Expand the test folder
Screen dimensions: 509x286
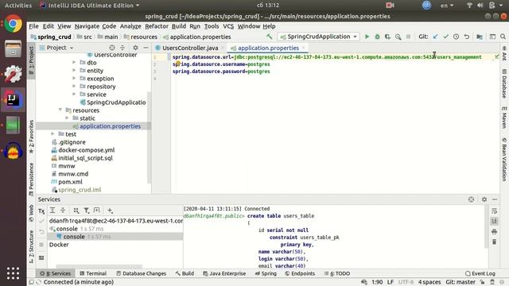tap(52, 134)
